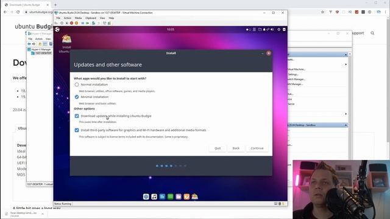390x219 pixels.
Task: Open the purple folder dock icon
Action: click(x=179, y=196)
